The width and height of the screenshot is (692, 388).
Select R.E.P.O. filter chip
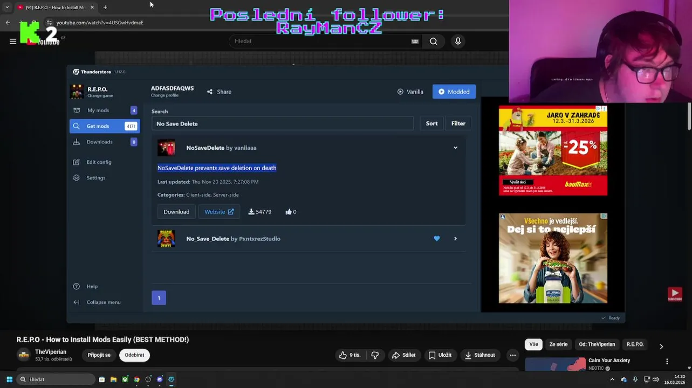click(x=635, y=344)
